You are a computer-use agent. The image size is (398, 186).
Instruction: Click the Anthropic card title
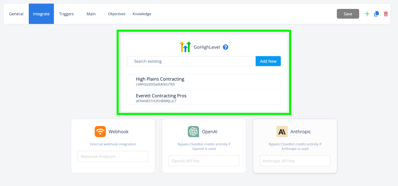300,132
